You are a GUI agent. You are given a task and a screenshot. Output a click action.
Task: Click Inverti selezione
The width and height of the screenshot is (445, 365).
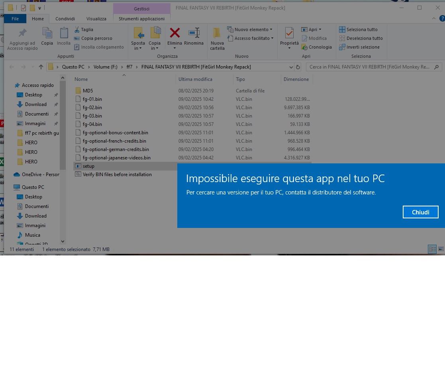point(359,47)
